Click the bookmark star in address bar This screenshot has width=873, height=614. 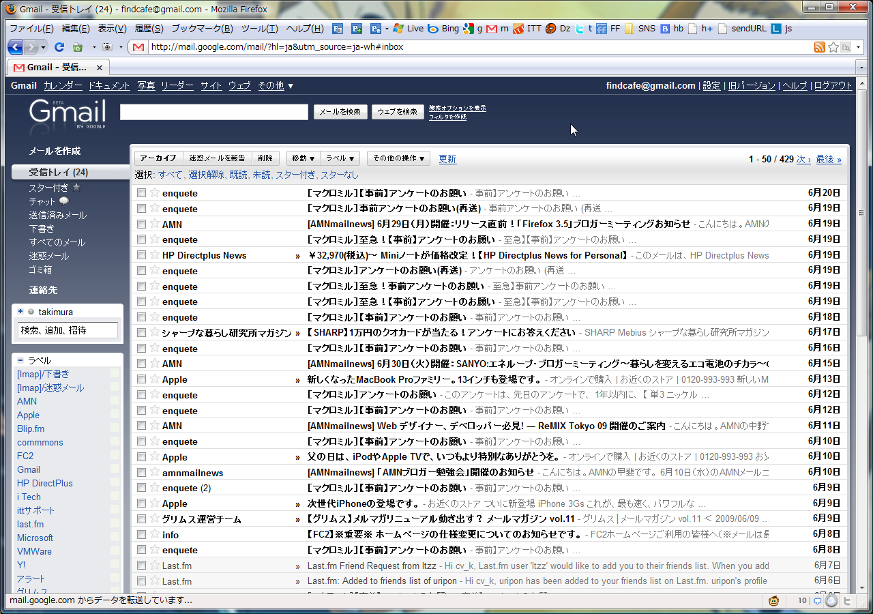click(x=833, y=47)
